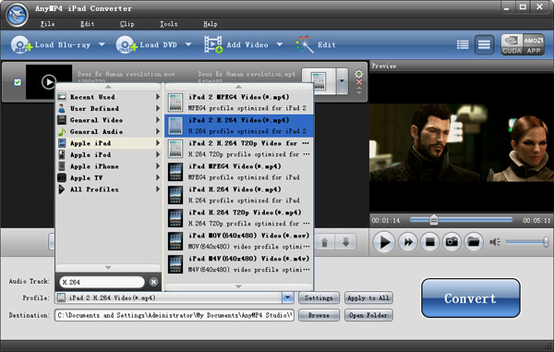Open the Profile combo box dropdown
This screenshot has width=554, height=352.
(x=288, y=297)
